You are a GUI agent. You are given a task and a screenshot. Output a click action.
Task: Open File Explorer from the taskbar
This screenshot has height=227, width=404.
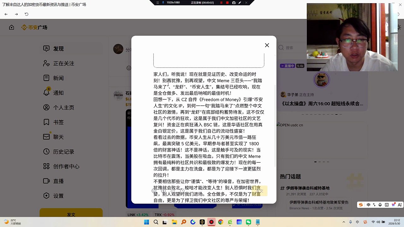pos(174,222)
